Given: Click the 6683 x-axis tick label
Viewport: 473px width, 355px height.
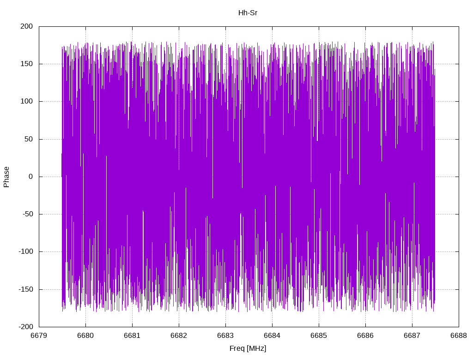Looking at the screenshot, I should tap(225, 336).
